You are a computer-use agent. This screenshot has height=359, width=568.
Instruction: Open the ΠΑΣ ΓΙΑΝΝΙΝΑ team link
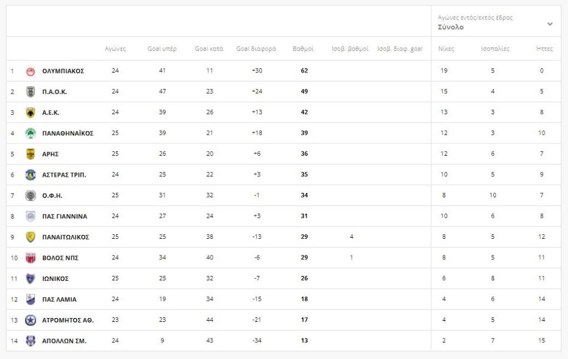[x=64, y=217]
